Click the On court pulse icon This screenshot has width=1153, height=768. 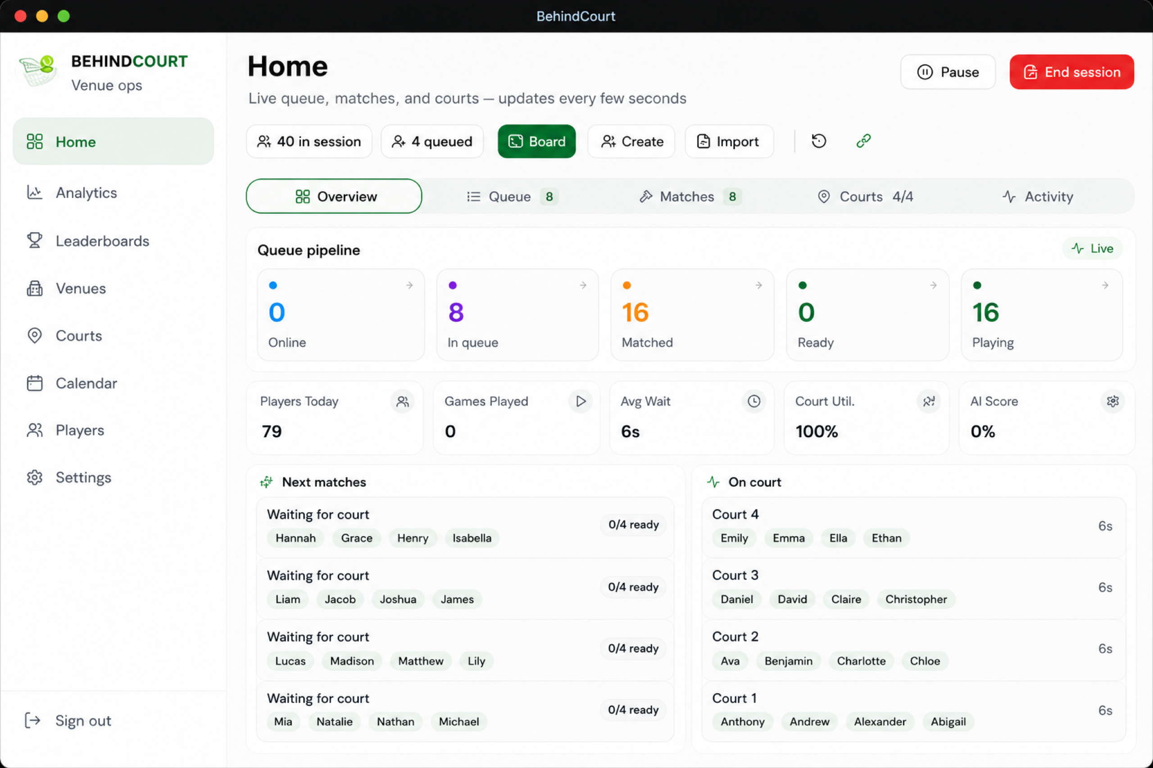click(713, 482)
